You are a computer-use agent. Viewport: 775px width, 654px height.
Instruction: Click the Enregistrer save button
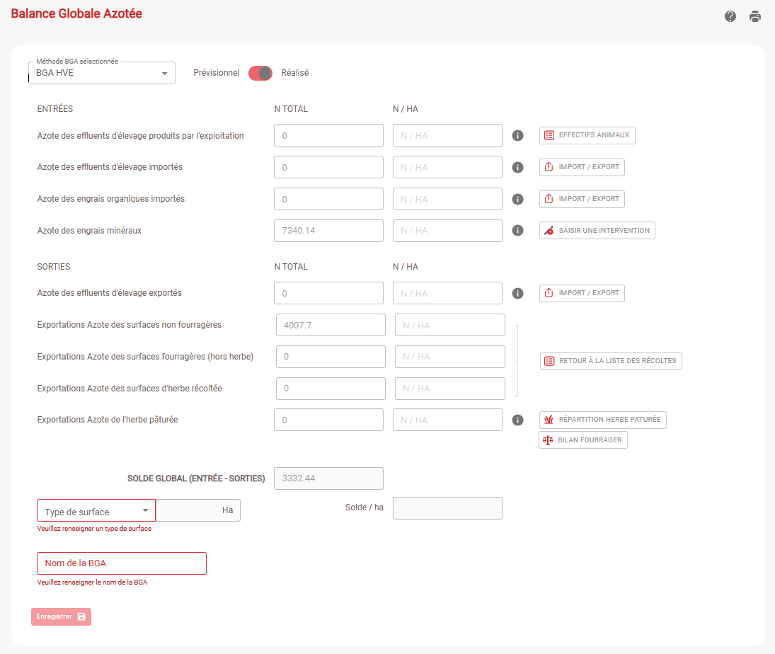62,616
